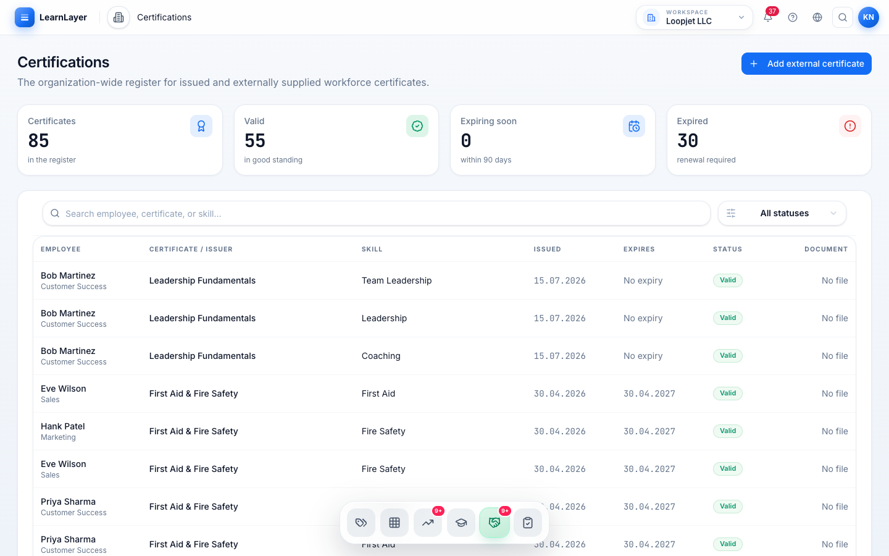The height and width of the screenshot is (556, 889).
Task: Click the Valid badge in Hank Patel row
Action: click(x=728, y=431)
